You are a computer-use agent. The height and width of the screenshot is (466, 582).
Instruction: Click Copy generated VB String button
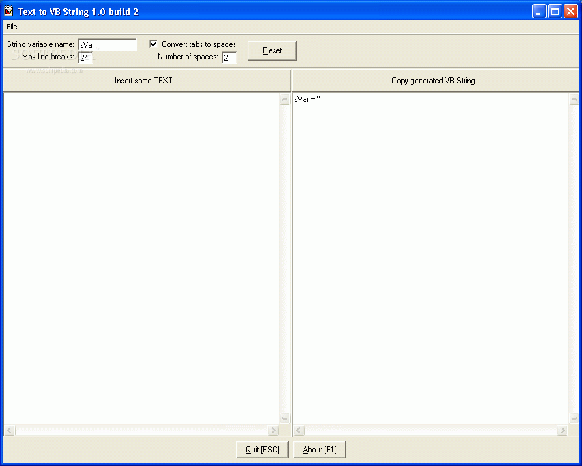pos(436,81)
